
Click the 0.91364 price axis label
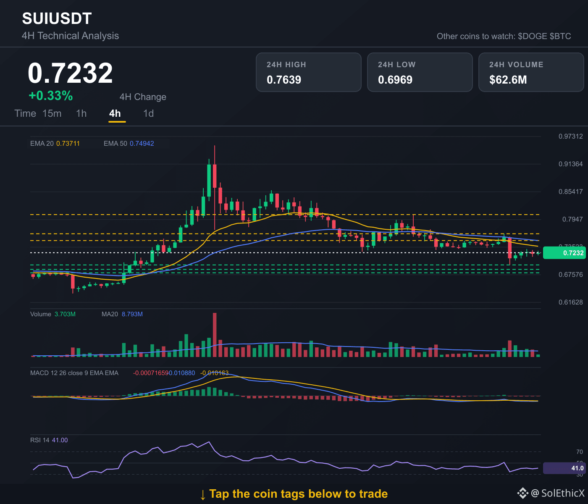tap(571, 164)
